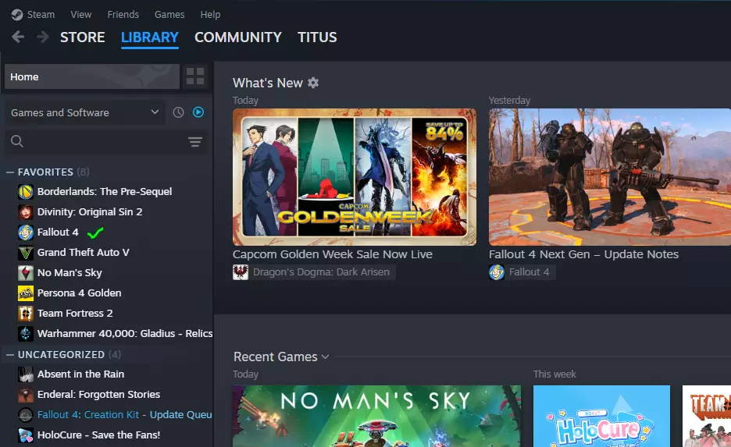This screenshot has height=447, width=731.
Task: Click the Fallout 4 Vault Boy icon in favorites
Action: [x=26, y=232]
